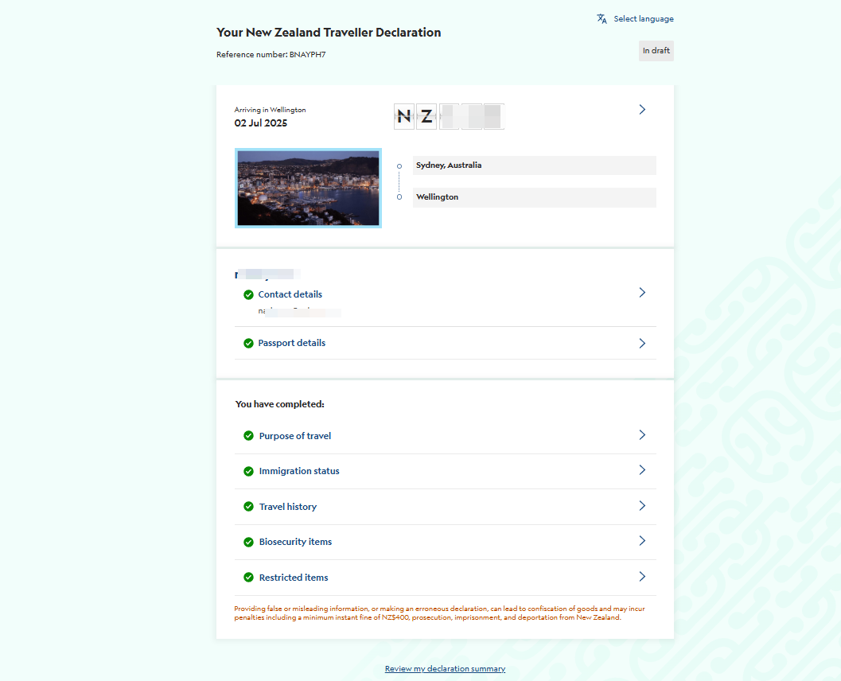Click the Wellington destination field

[x=534, y=197]
